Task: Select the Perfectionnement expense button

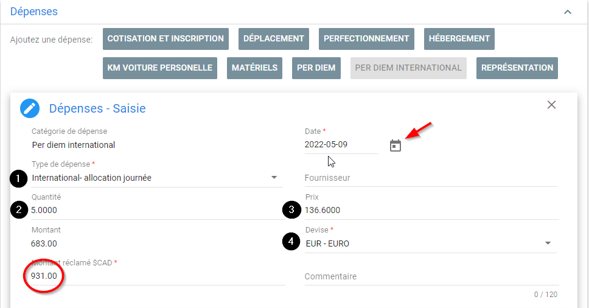Action: click(366, 39)
